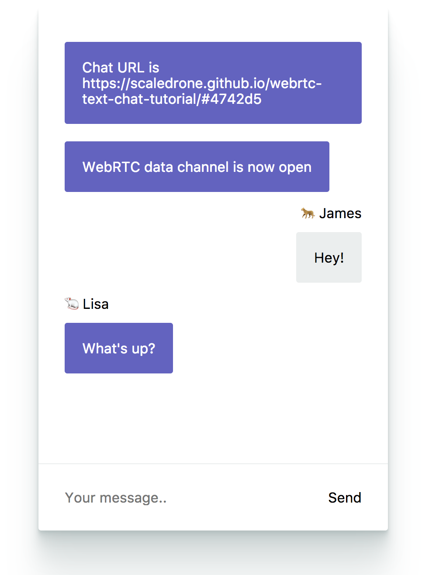Click the room hash '#4742d5' in the URL

tap(231, 99)
